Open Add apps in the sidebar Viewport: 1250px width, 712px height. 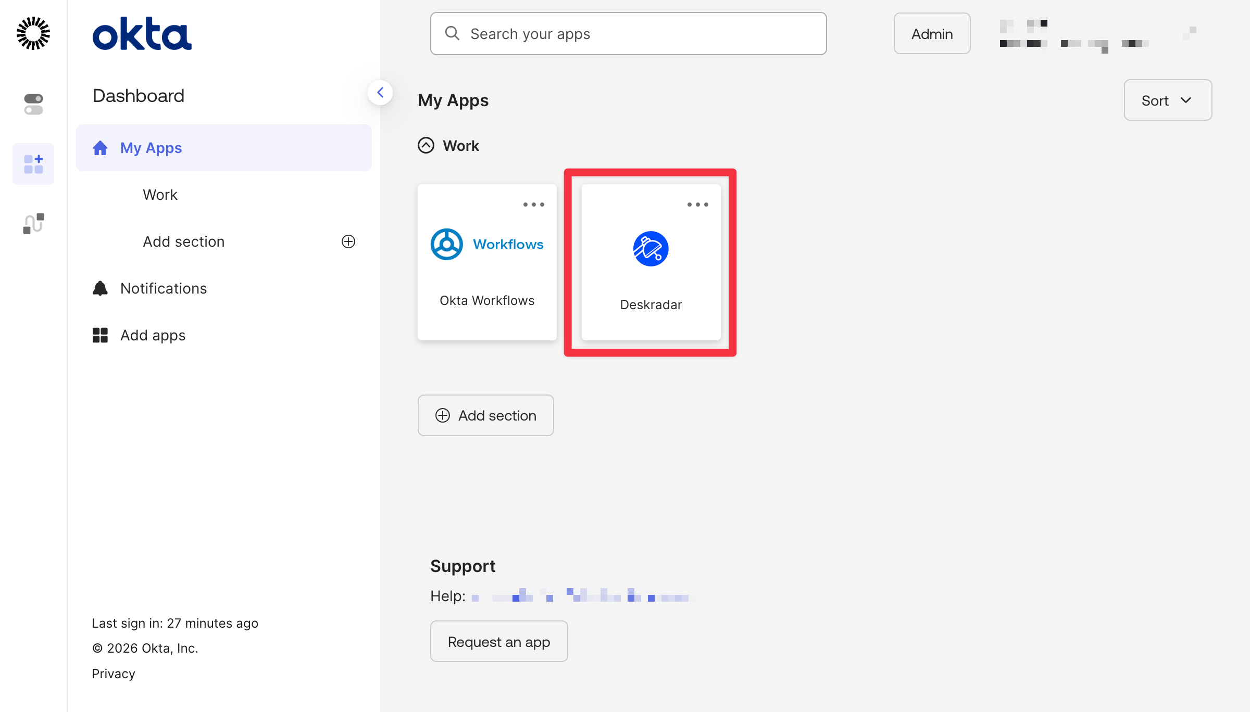[153, 335]
